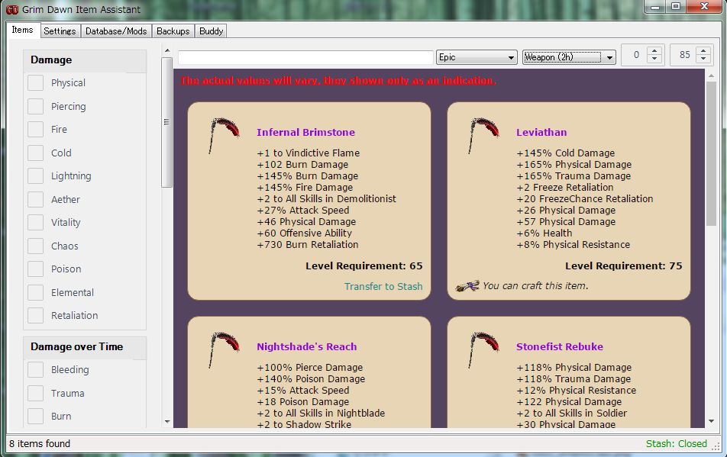
Task: Go to the Database/Mods tab
Action: coord(116,31)
